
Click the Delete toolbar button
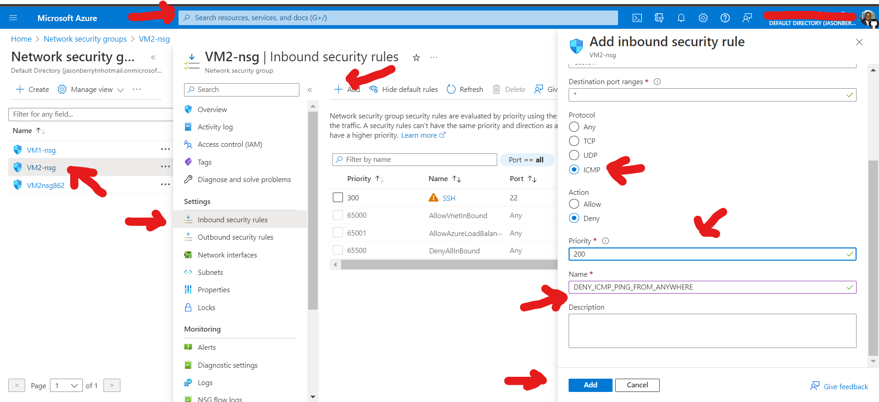(x=509, y=90)
